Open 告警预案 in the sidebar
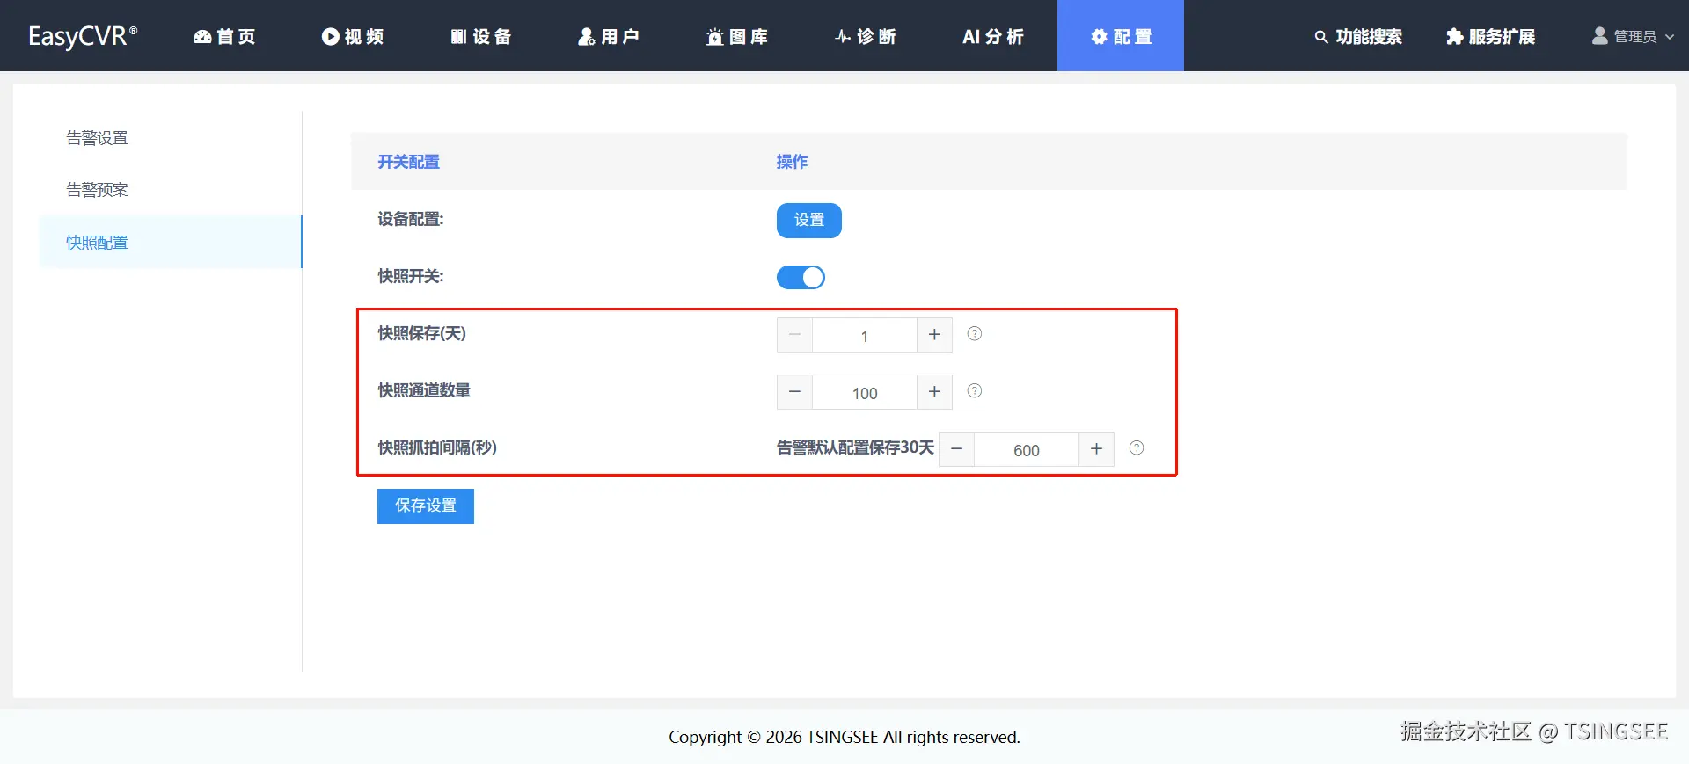 click(97, 190)
